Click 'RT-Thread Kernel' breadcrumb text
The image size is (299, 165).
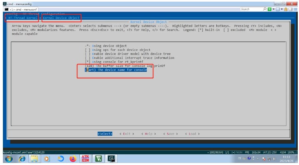[x=23, y=18]
